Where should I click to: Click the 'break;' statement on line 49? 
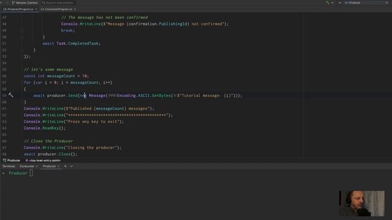tap(68, 31)
